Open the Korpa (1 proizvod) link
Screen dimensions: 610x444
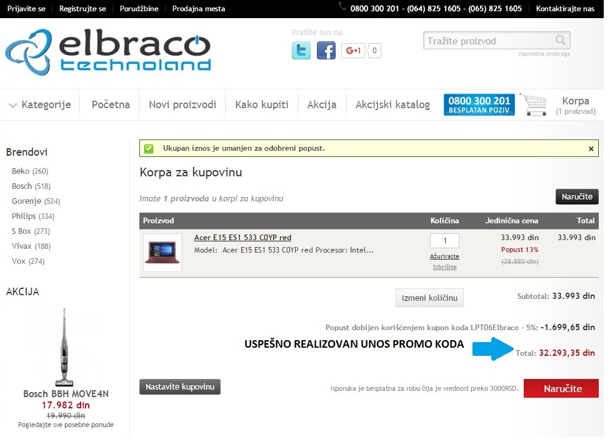coord(576,106)
